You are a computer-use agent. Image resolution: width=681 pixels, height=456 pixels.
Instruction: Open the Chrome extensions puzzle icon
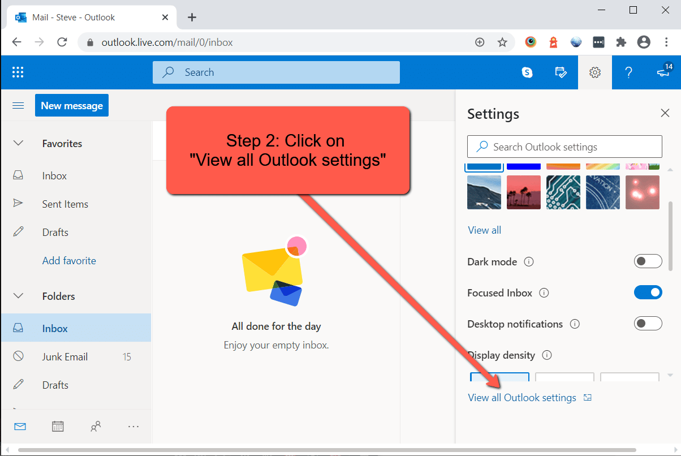coord(621,42)
